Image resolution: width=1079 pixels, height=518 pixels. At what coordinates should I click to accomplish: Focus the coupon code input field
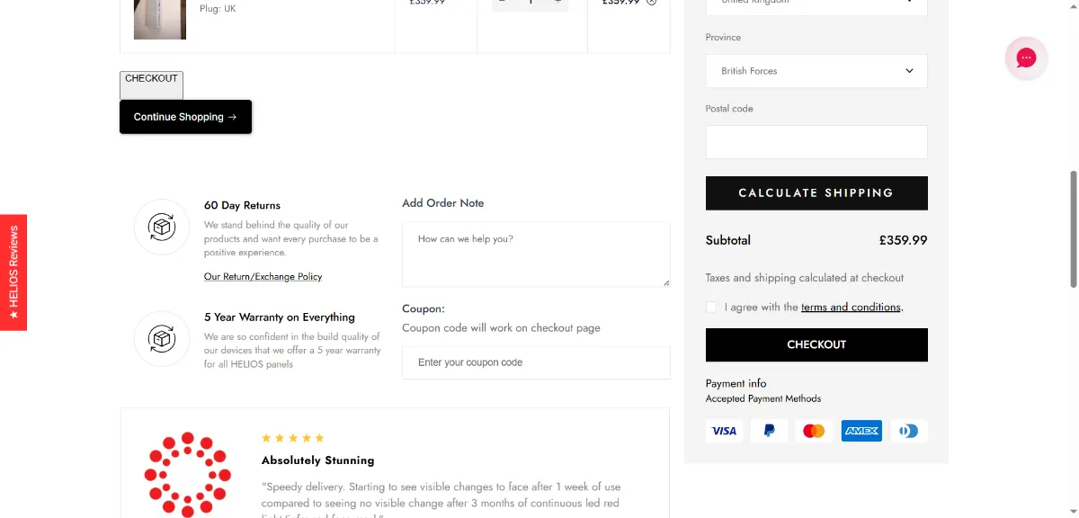click(536, 362)
